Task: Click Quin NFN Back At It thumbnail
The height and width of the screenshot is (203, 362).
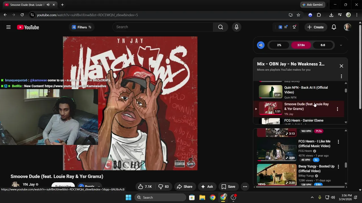Action: 271,92
